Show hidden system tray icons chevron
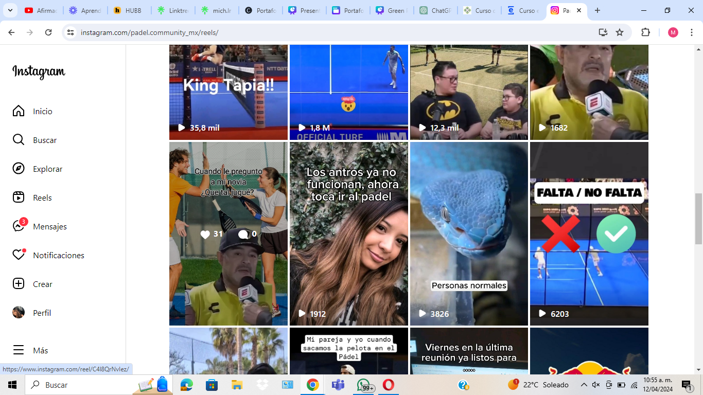The height and width of the screenshot is (395, 703). (584, 385)
